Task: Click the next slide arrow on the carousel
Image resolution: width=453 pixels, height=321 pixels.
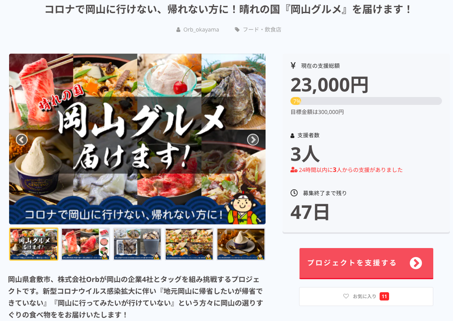Action: (253, 140)
